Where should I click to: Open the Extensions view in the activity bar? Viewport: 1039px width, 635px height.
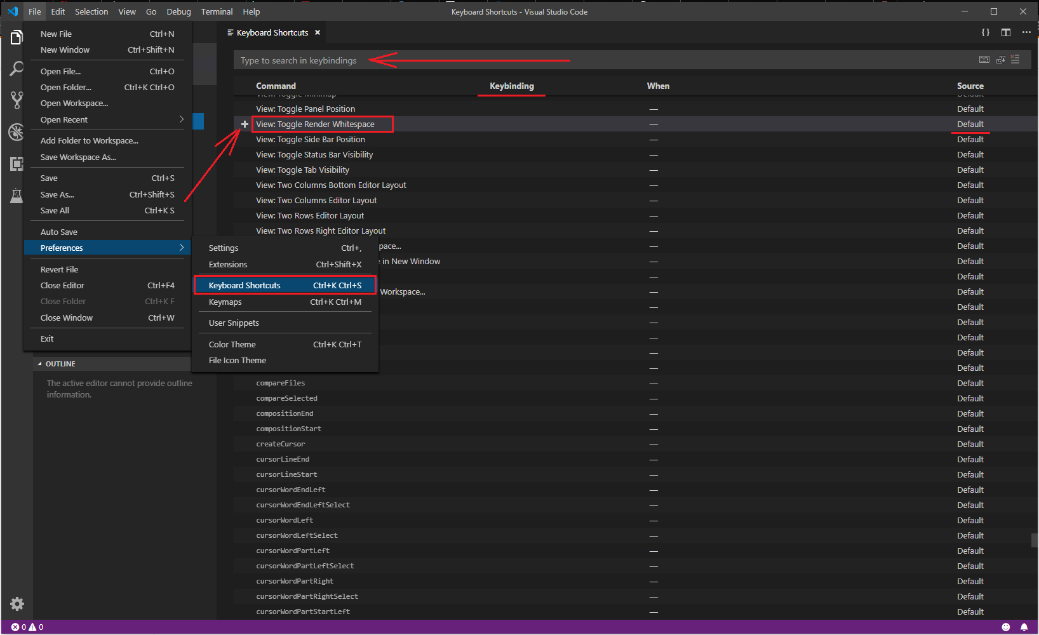coord(17,163)
